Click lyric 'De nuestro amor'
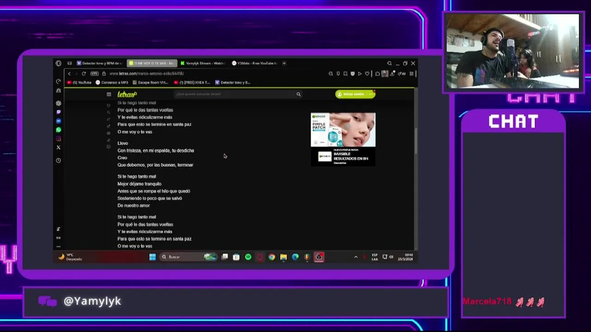This screenshot has width=591, height=332. click(133, 206)
